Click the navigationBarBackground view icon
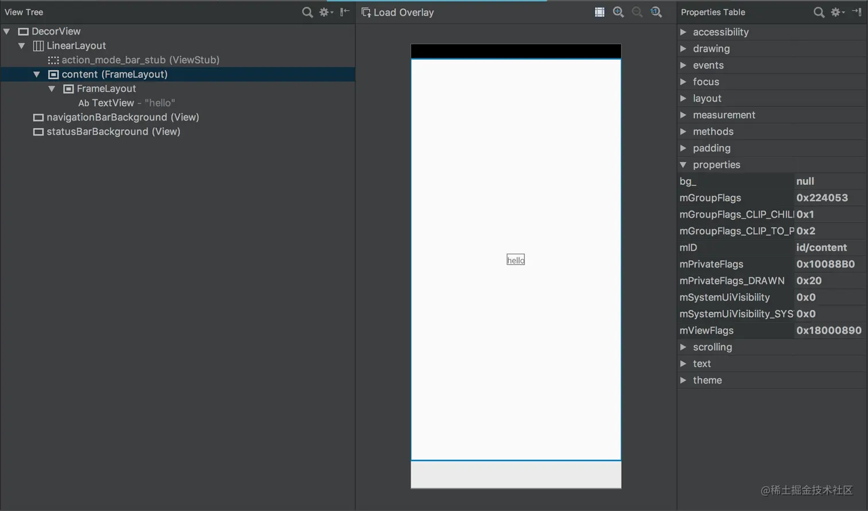This screenshot has width=868, height=511. (38, 118)
